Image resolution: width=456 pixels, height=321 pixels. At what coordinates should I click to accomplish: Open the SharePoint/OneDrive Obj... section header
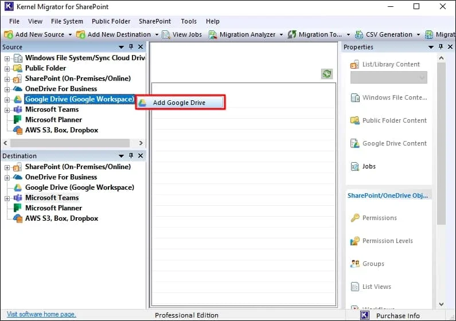click(388, 195)
